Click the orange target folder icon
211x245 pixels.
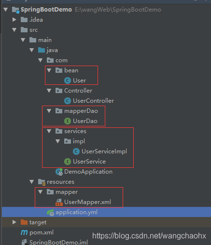coord(24,222)
